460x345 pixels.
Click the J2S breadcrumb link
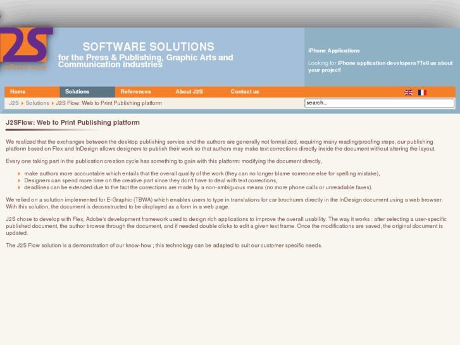13,103
